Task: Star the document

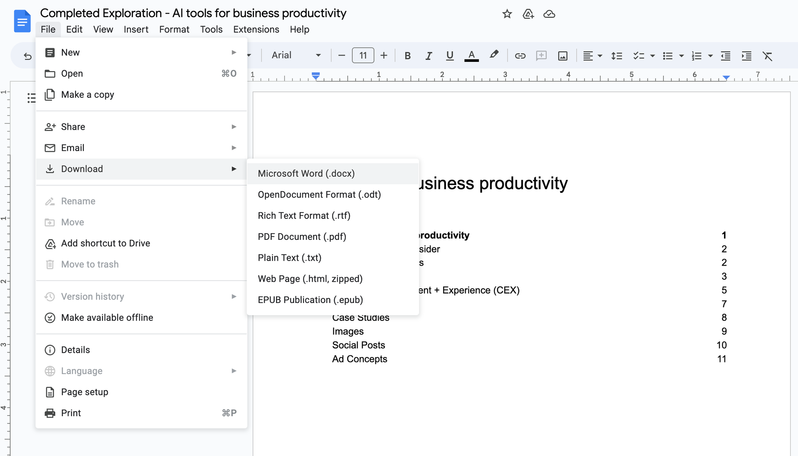Action: tap(507, 14)
